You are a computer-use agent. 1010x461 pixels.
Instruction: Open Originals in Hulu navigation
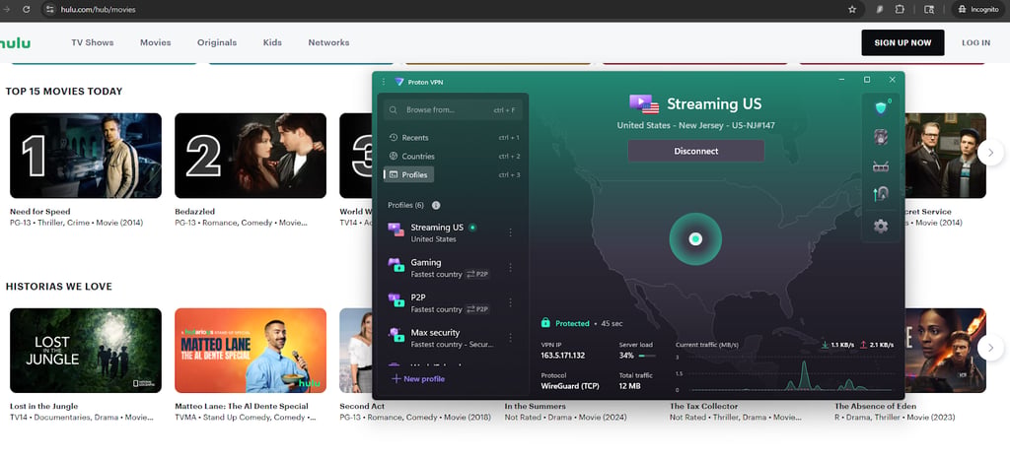click(x=217, y=42)
